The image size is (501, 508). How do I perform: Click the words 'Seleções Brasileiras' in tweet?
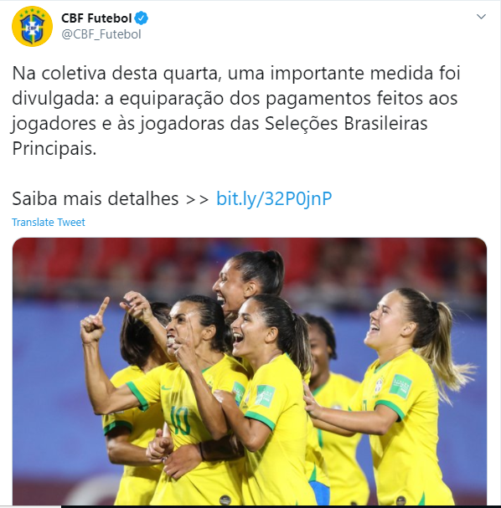[346, 123]
